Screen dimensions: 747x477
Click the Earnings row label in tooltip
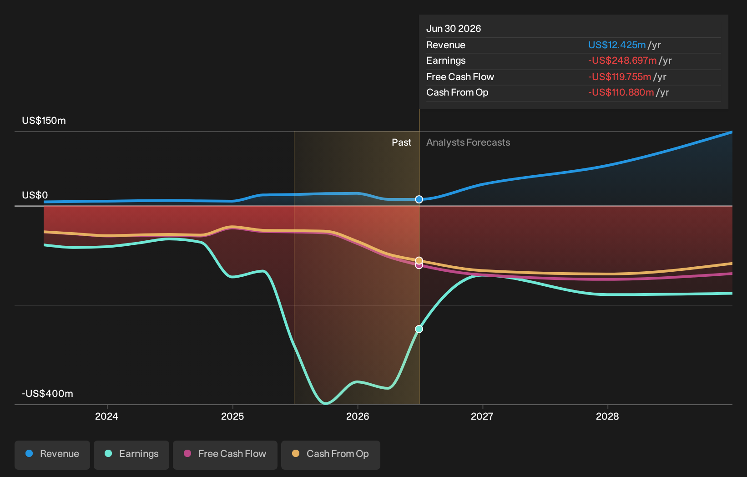(446, 61)
